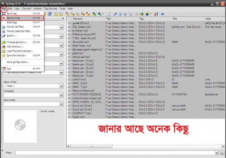
Task: Select file Sound clip 29.mp3
Action: (x=82, y=106)
